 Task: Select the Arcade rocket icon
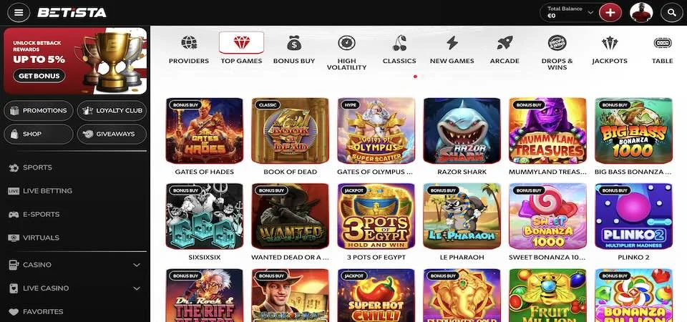(x=505, y=43)
